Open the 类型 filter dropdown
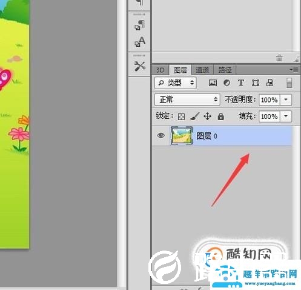 176,83
